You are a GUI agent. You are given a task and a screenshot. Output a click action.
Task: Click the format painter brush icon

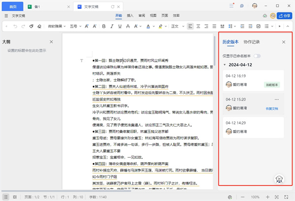coord(31,26)
